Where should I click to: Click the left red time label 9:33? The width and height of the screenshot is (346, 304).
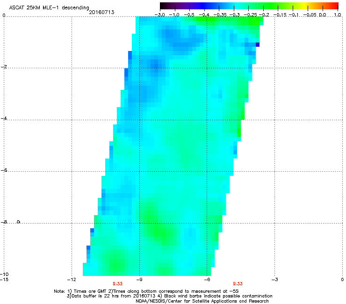(x=117, y=284)
